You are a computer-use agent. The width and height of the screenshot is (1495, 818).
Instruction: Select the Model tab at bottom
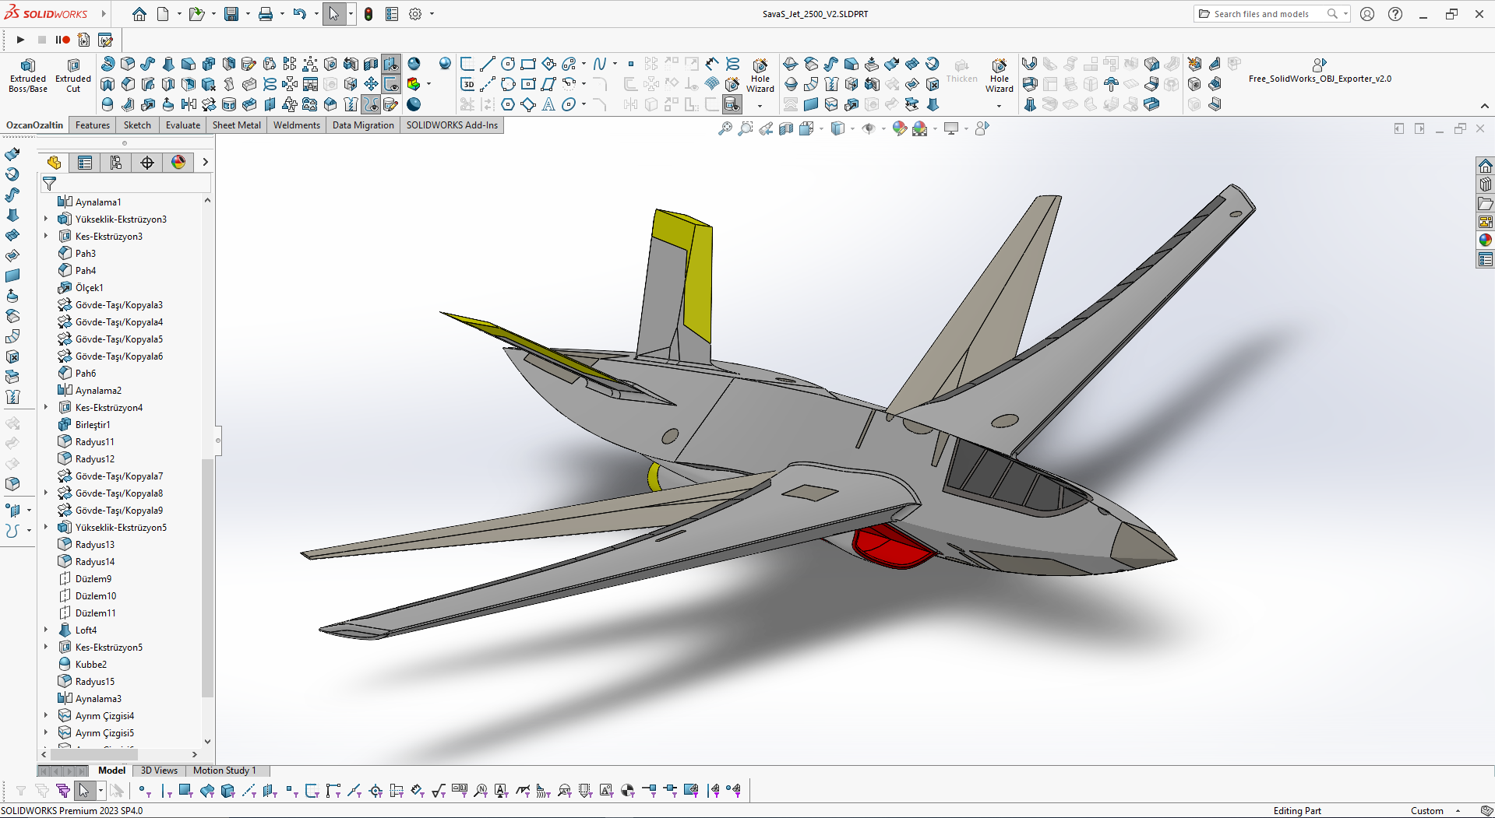pos(111,771)
